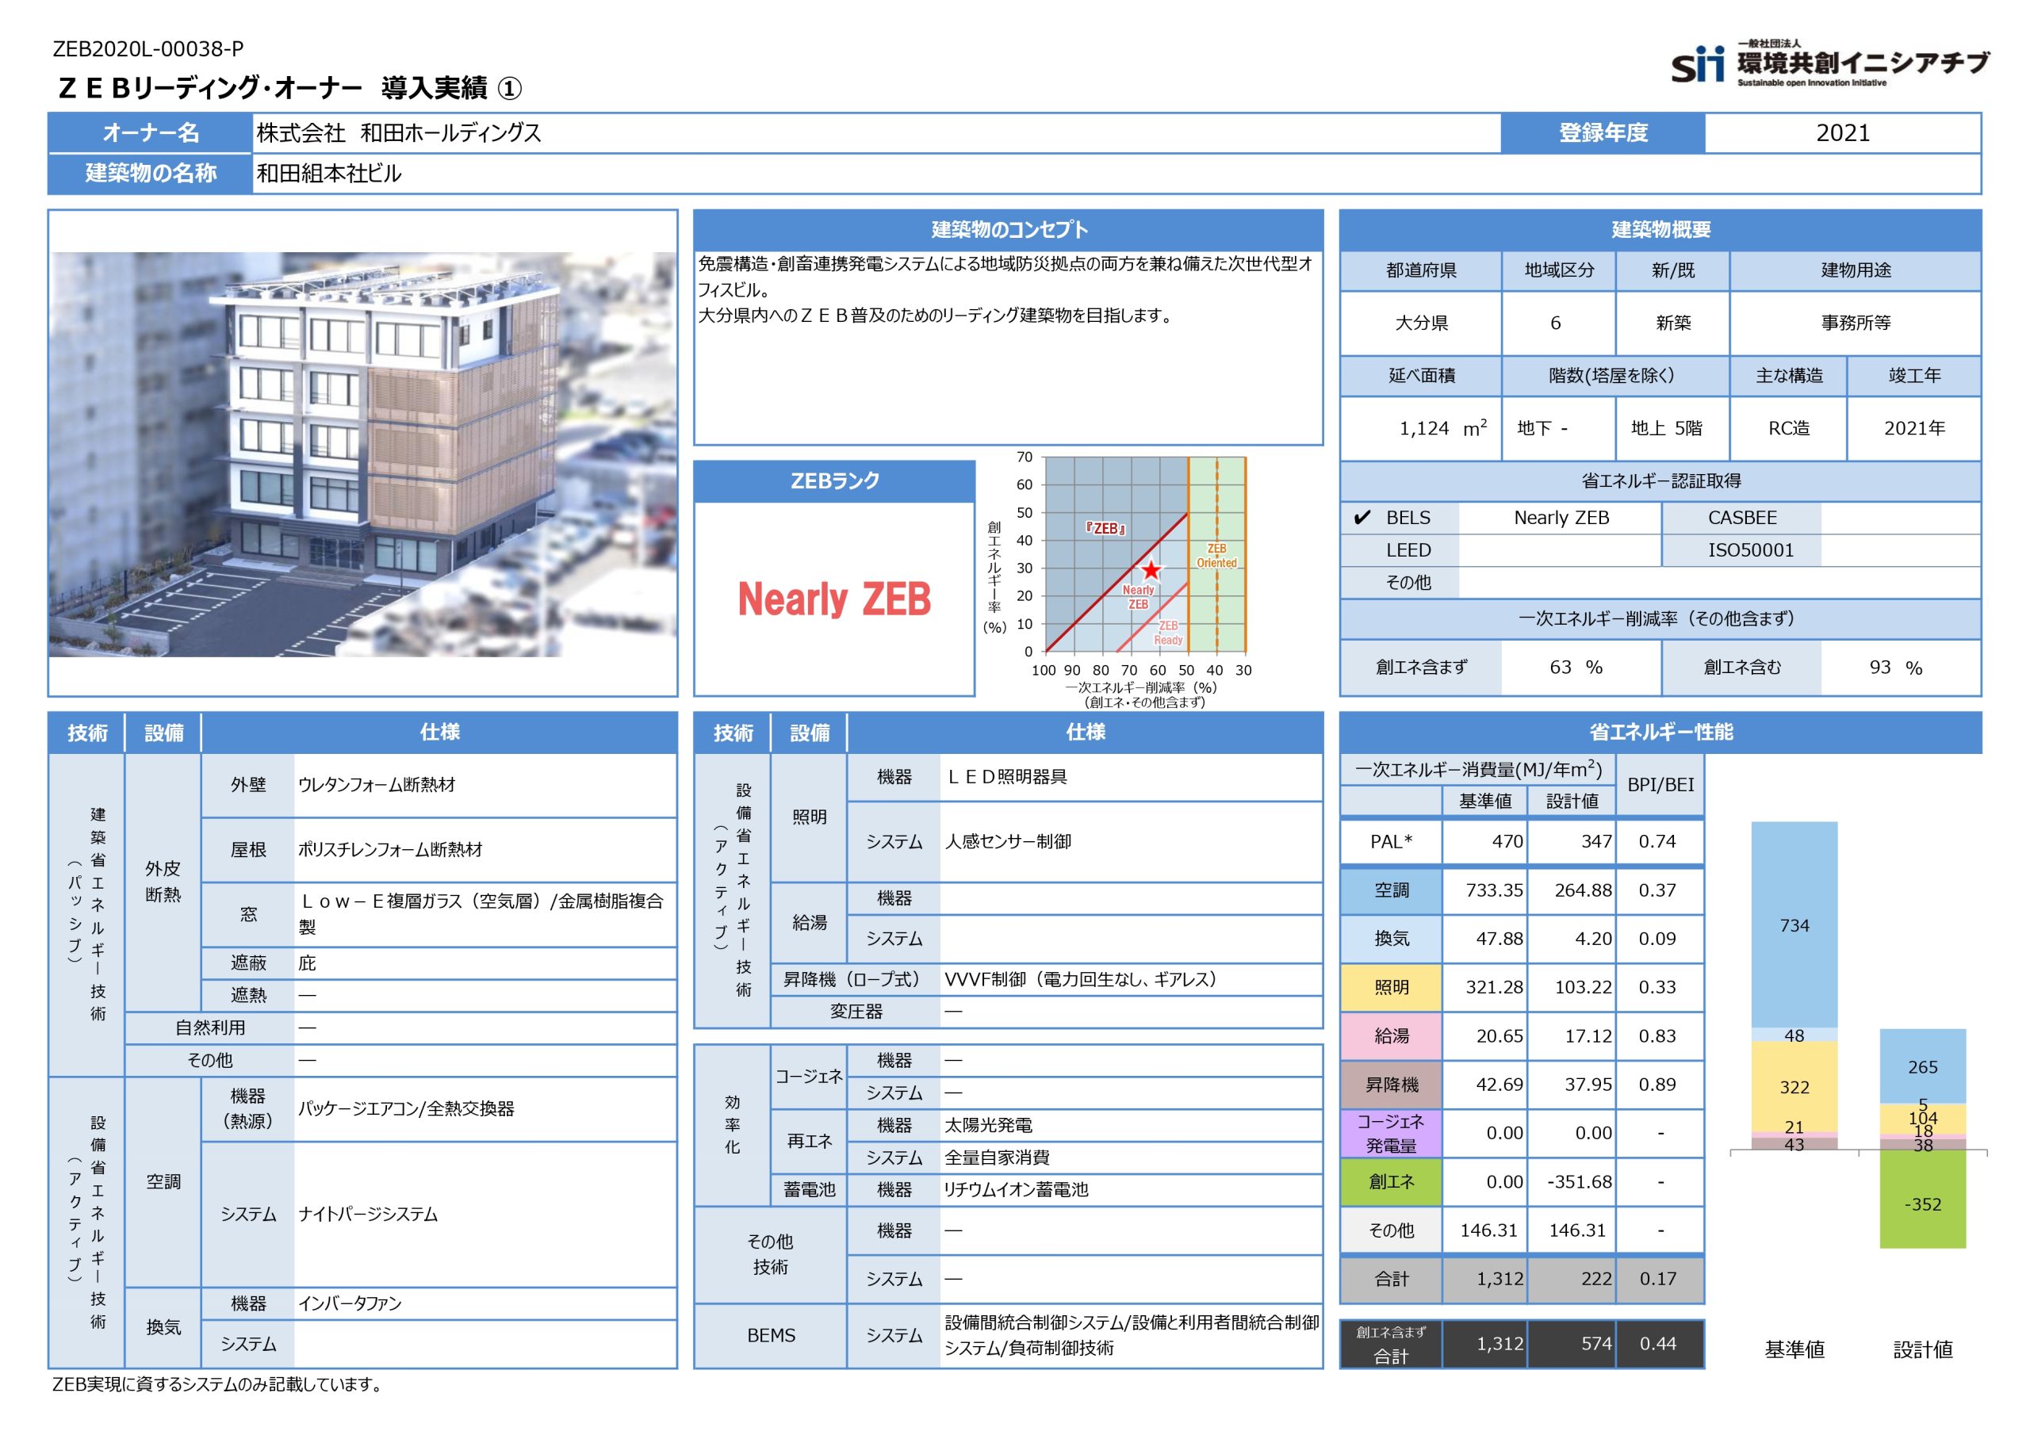
Task: Click the 給湯 pink color cell
Action: [x=1391, y=1036]
